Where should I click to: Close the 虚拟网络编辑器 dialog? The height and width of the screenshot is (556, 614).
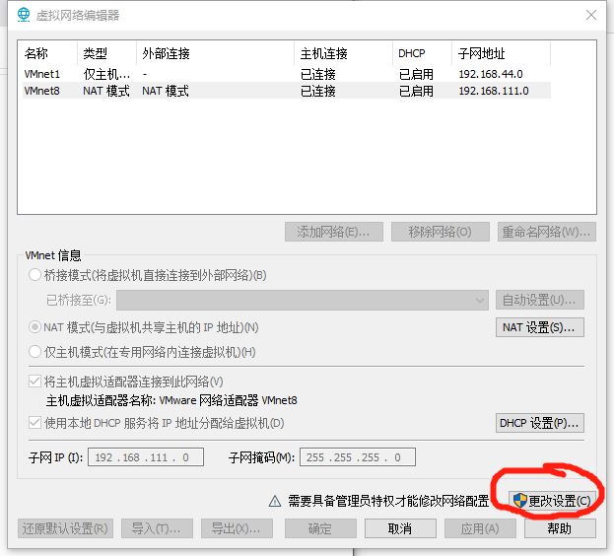(591, 15)
